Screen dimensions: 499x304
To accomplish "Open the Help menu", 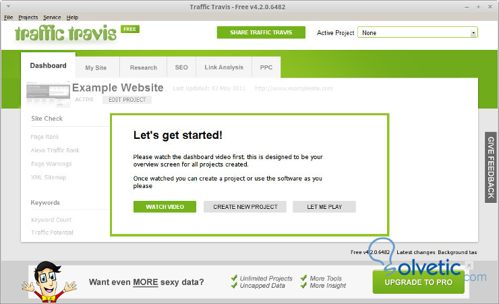I will (x=72, y=17).
